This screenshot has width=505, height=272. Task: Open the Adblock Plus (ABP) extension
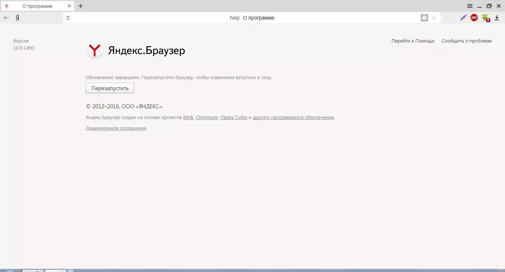(x=474, y=18)
